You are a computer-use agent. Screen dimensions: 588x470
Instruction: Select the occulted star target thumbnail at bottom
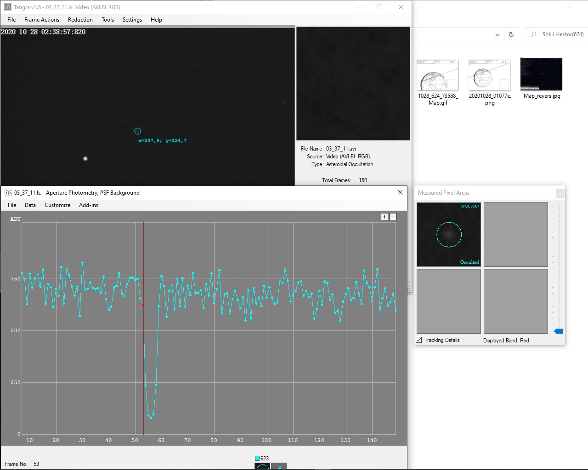[x=262, y=466]
